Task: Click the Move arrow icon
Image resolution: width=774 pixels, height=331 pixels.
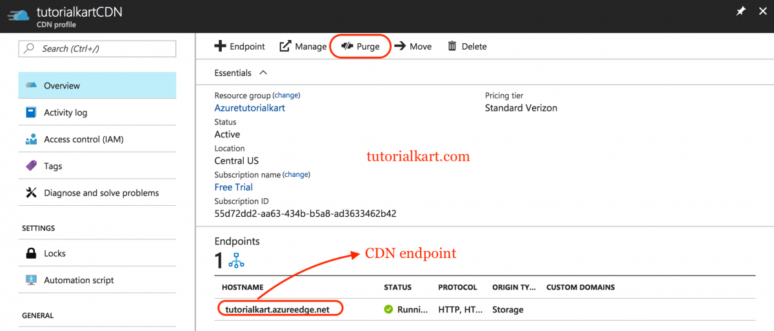Action: (x=400, y=46)
